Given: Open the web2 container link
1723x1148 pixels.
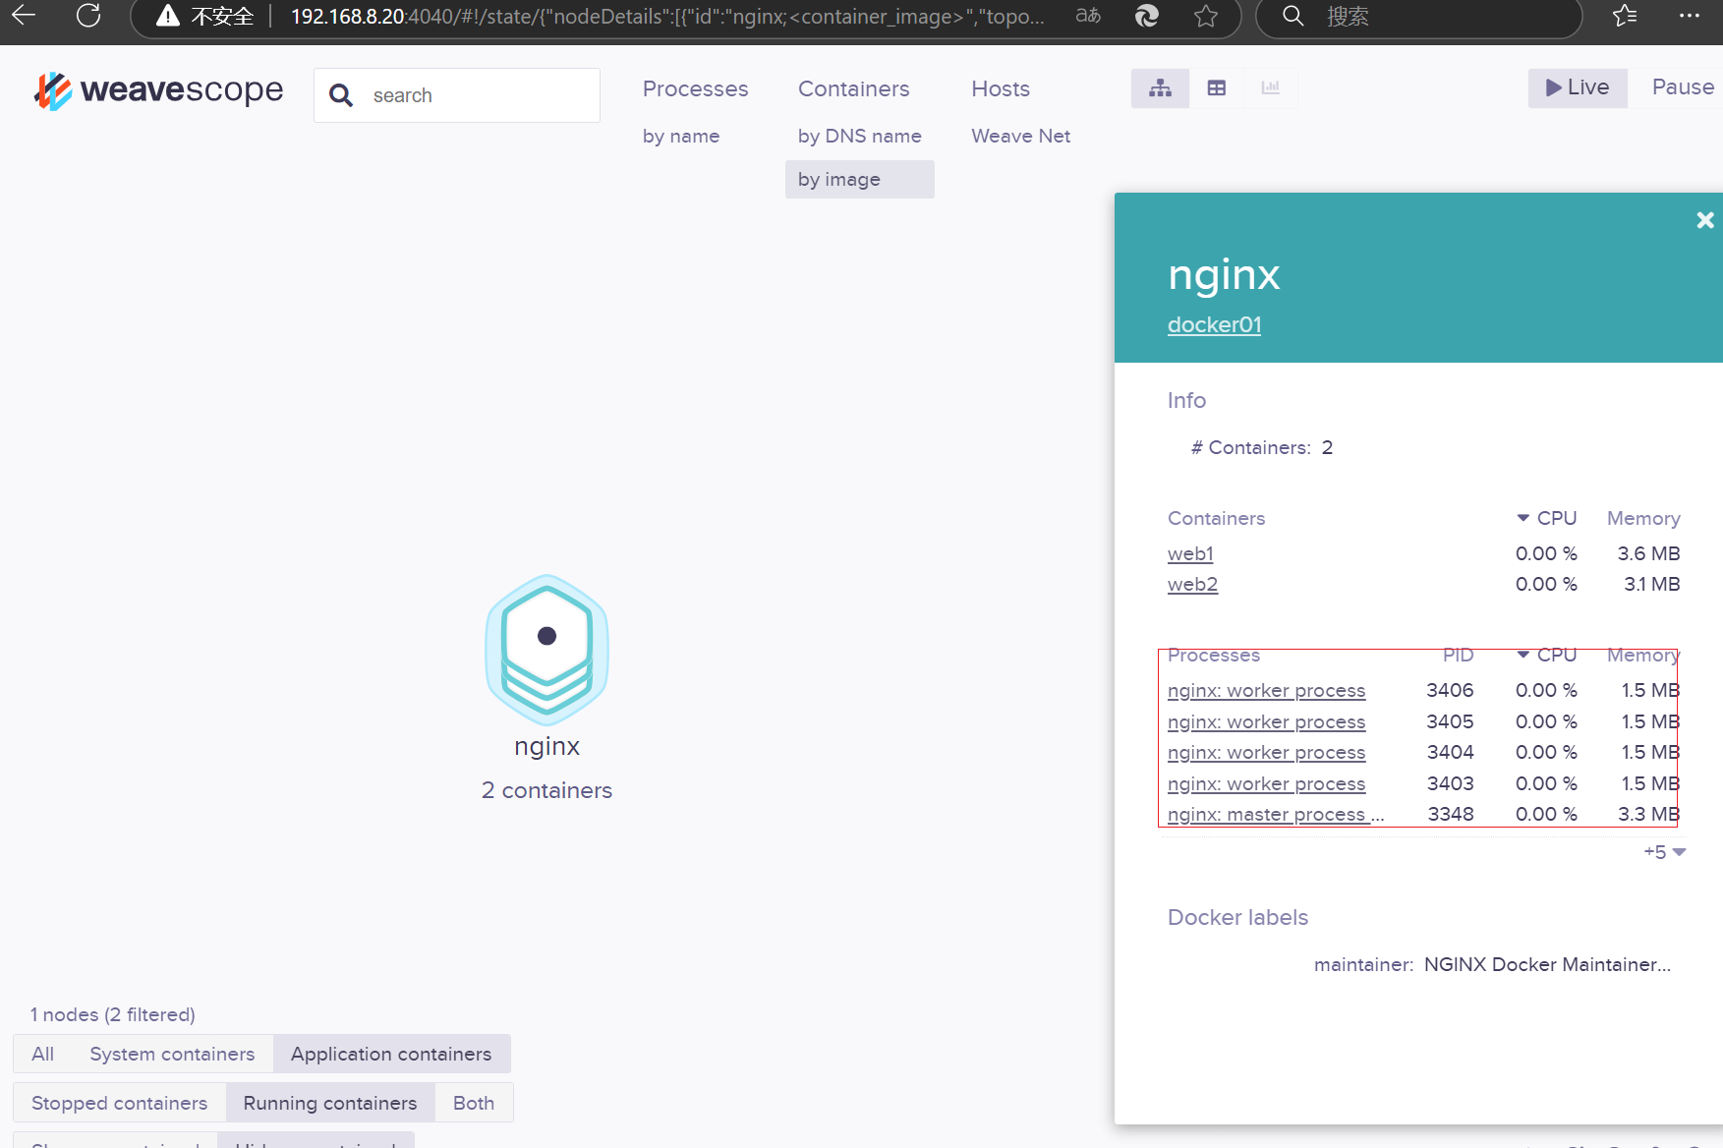Looking at the screenshot, I should [x=1192, y=584].
